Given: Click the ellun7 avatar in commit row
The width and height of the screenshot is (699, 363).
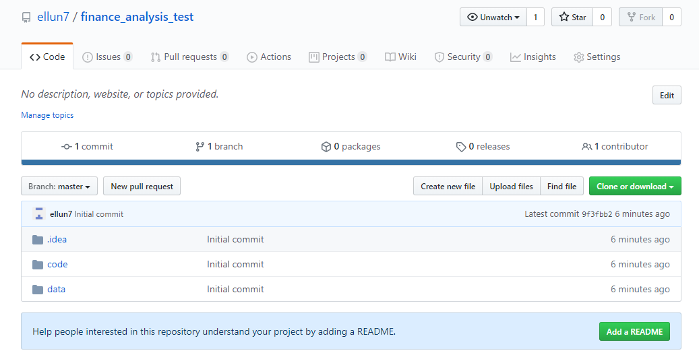Looking at the screenshot, I should tap(39, 213).
